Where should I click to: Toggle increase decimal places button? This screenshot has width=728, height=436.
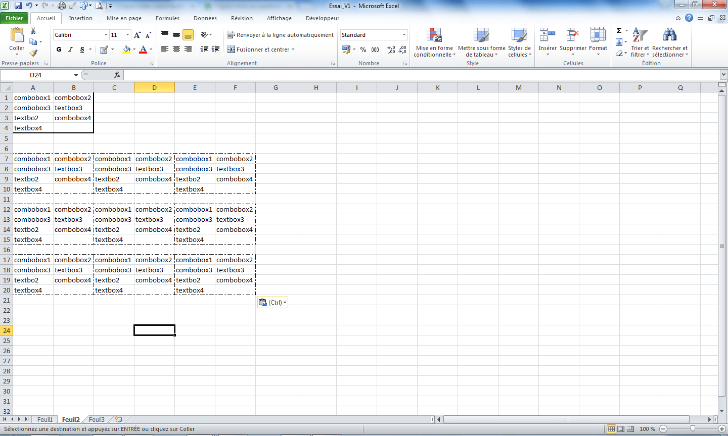point(391,50)
